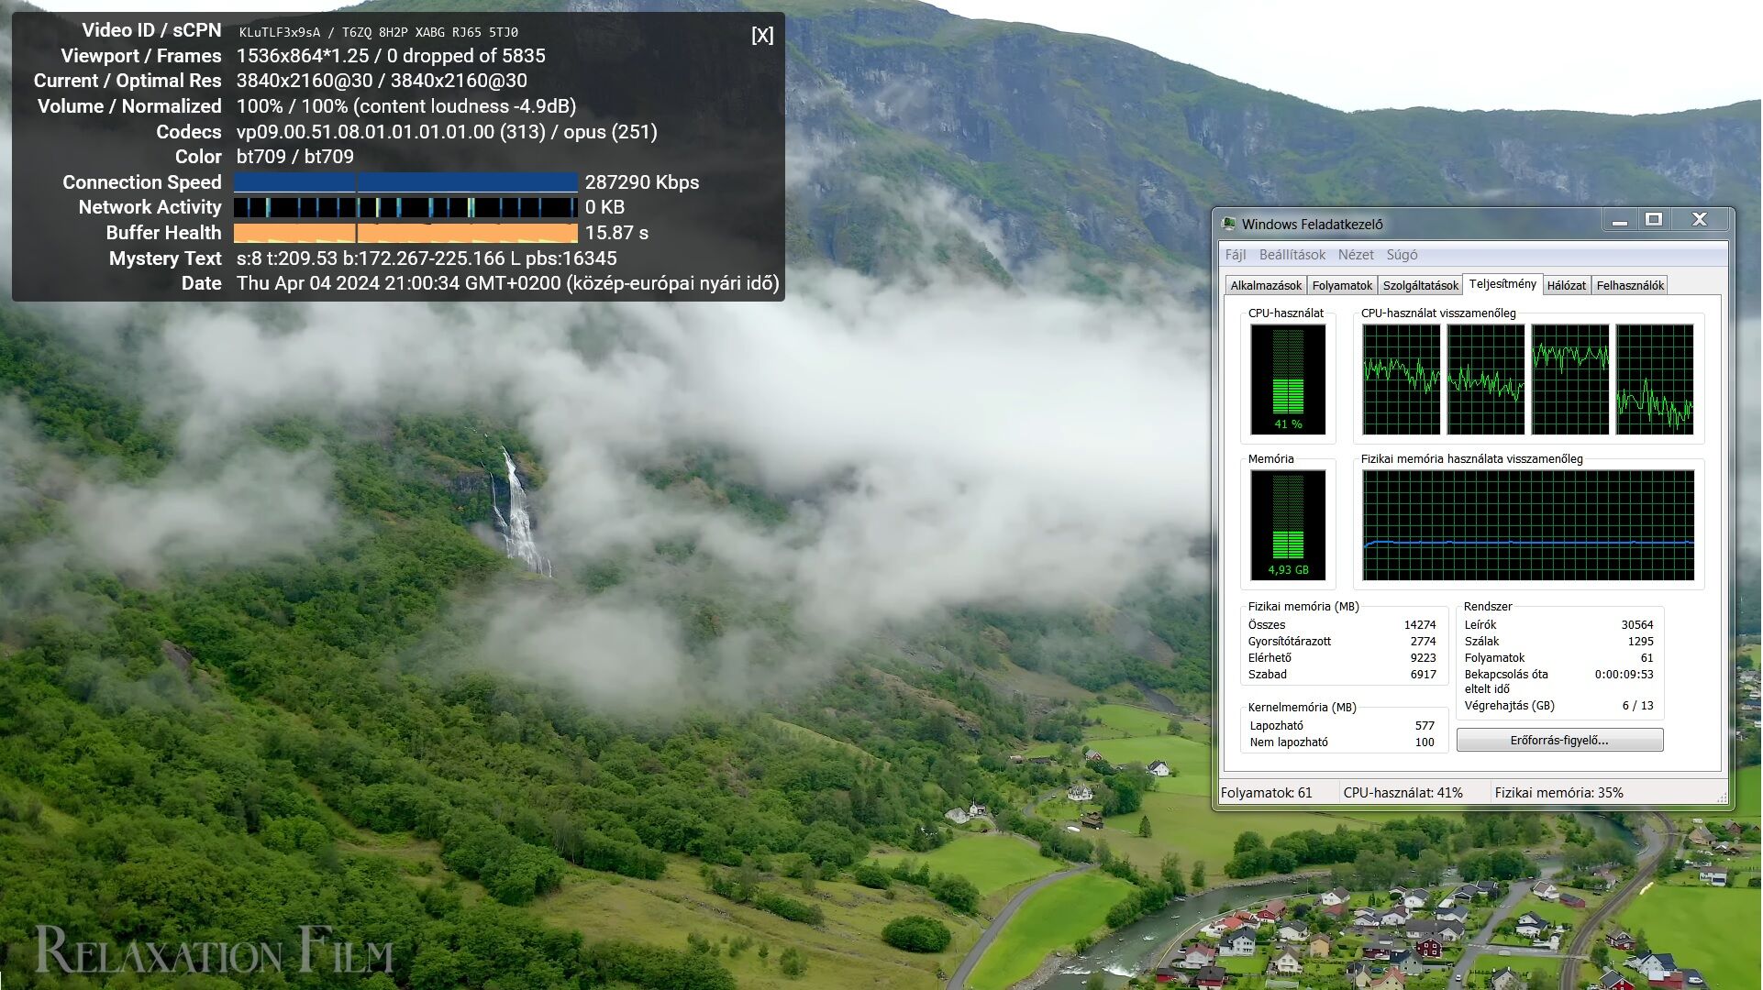The image size is (1763, 990).
Task: Switch to the Hálózat tab
Action: click(x=1566, y=286)
